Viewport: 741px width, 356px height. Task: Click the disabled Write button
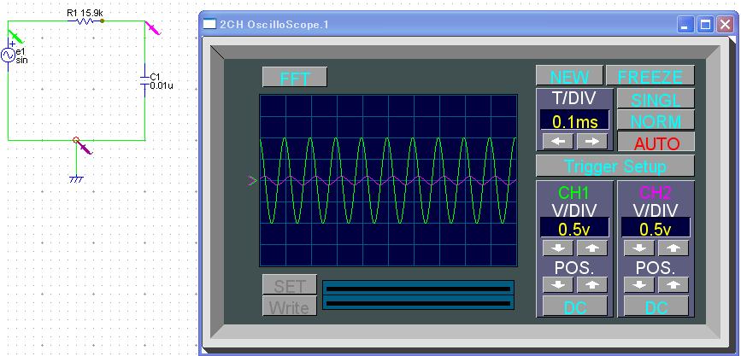(290, 306)
